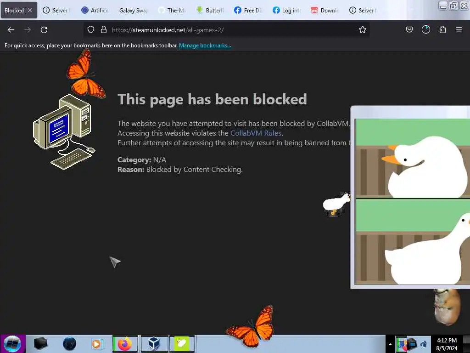Screen dimensions: 470x353
Task: Bookmark this page with the star
Action: pyautogui.click(x=363, y=30)
